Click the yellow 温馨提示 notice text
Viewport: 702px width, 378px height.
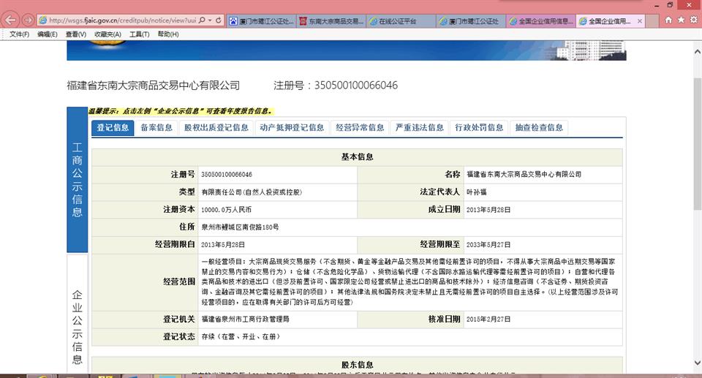coord(181,111)
